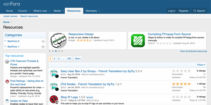211x105 pixels.
Task: Open the Post Ratings resource link
Action: pos(27,83)
